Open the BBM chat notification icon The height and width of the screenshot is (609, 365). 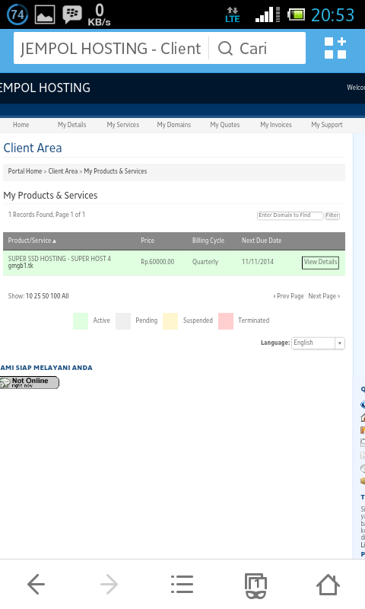(72, 14)
